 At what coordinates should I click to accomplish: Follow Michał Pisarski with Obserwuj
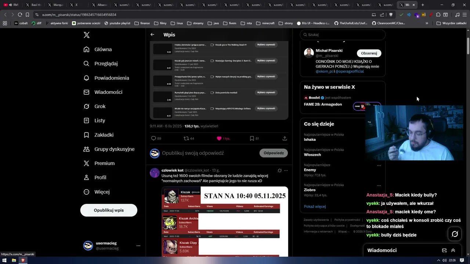(x=369, y=53)
